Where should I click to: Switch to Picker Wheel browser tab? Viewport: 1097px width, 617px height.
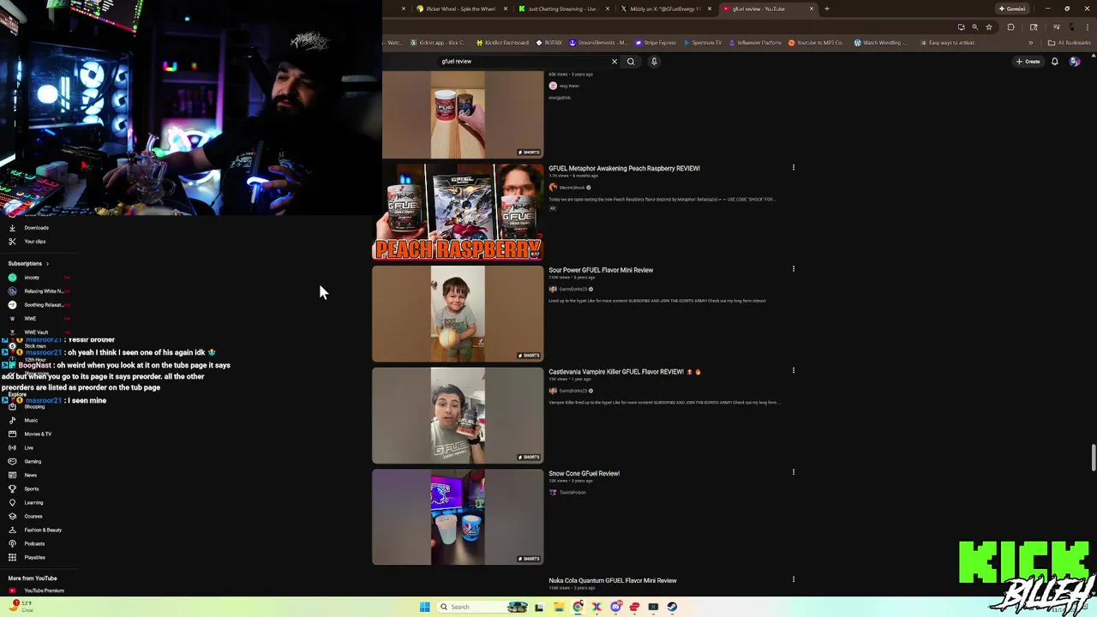pos(460,9)
